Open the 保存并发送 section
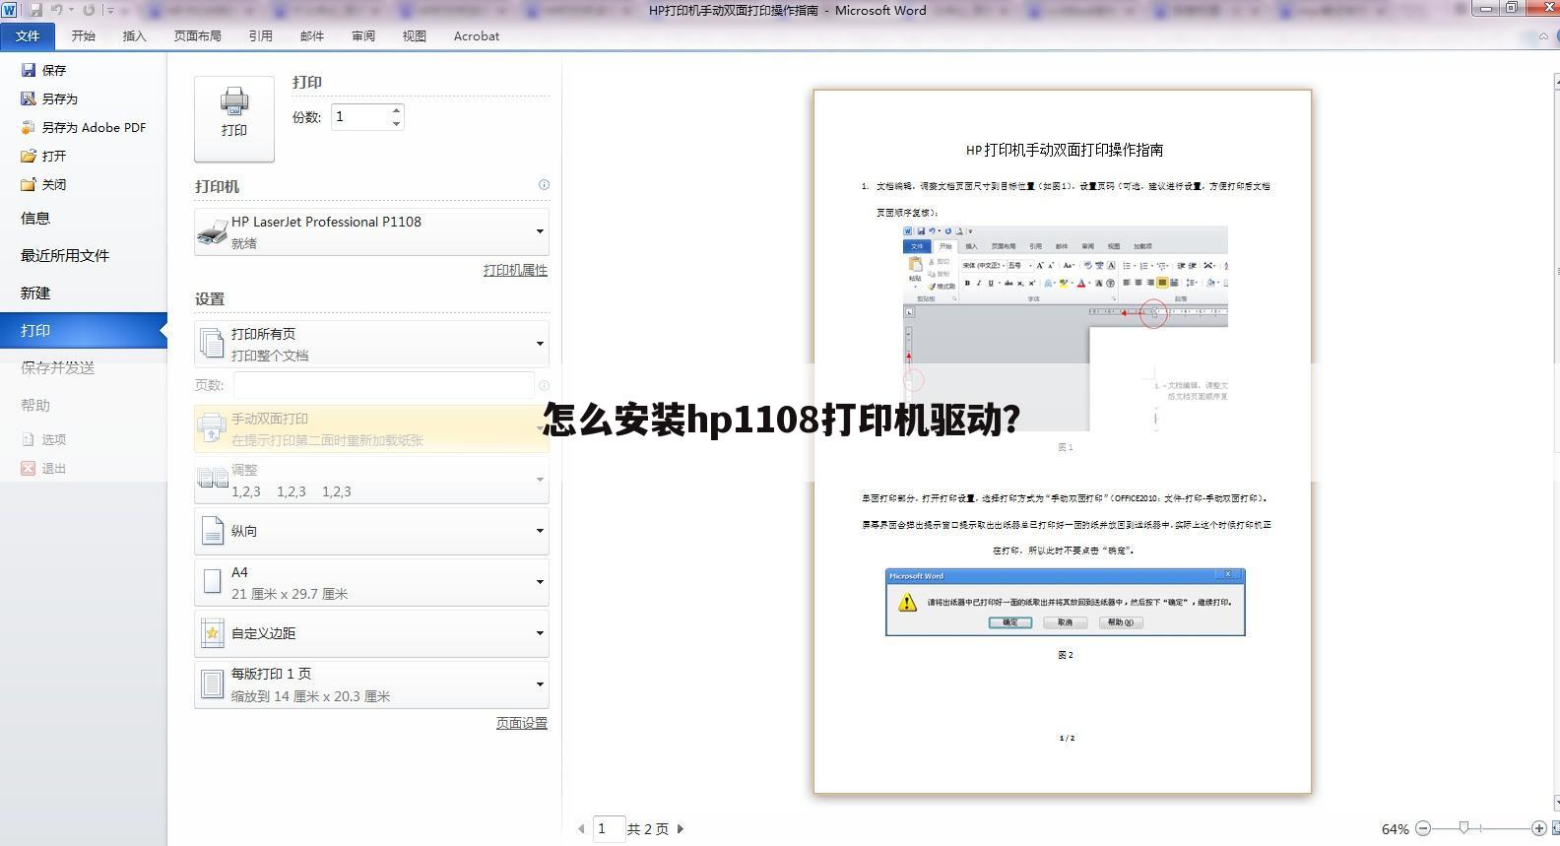The image size is (1560, 846). pos(58,368)
